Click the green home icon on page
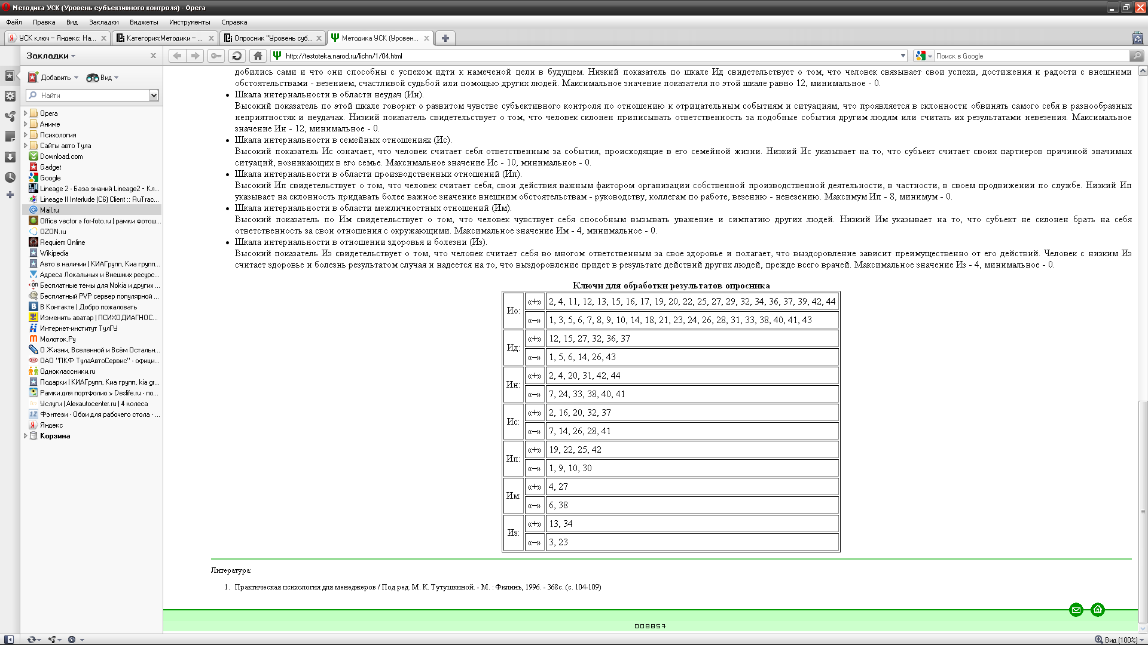1148x645 pixels. click(x=1098, y=610)
